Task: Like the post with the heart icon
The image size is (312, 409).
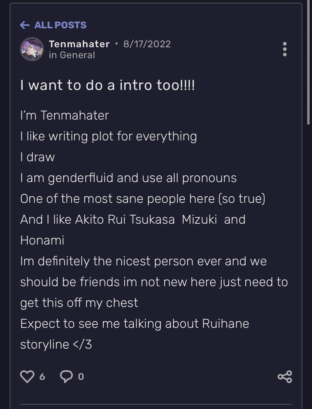Action: click(x=27, y=376)
